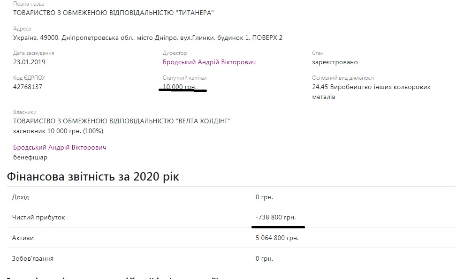Click the underlined statutory capital amount
Viewport: 464px width, 279px height.
click(x=179, y=87)
